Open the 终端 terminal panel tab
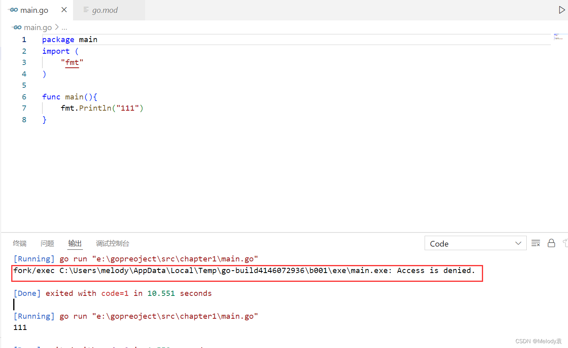The image size is (568, 348). 20,243
